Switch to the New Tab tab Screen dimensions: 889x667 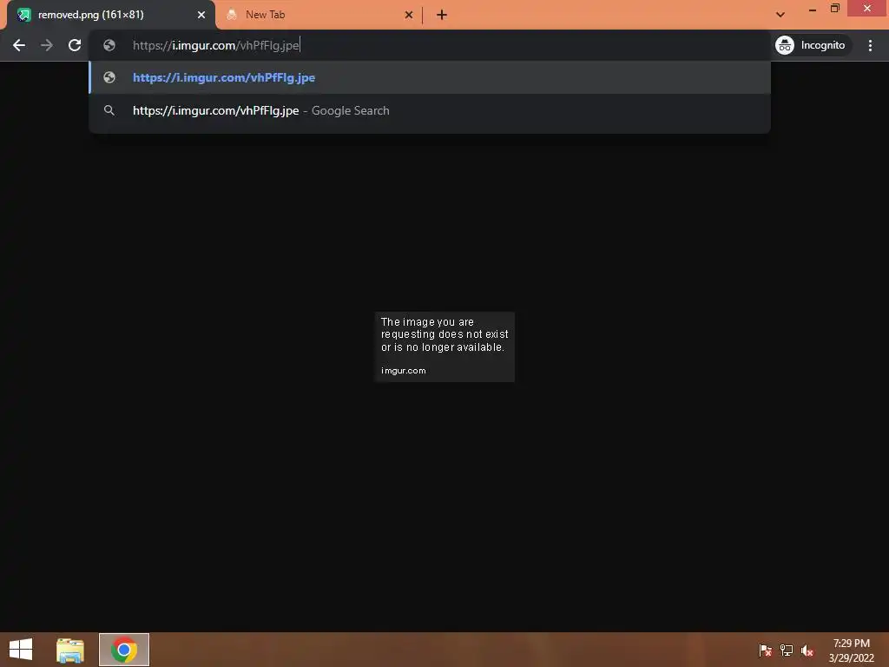319,15
